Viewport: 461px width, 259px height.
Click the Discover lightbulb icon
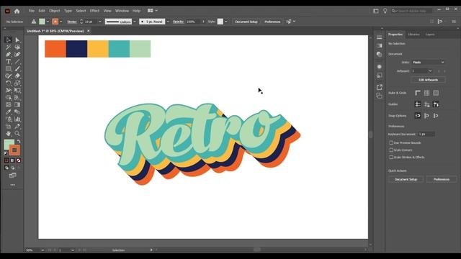tap(385, 11)
